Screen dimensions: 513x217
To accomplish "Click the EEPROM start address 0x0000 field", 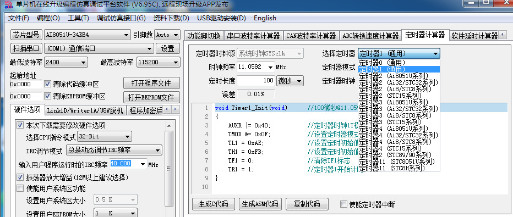I will tap(26, 96).
